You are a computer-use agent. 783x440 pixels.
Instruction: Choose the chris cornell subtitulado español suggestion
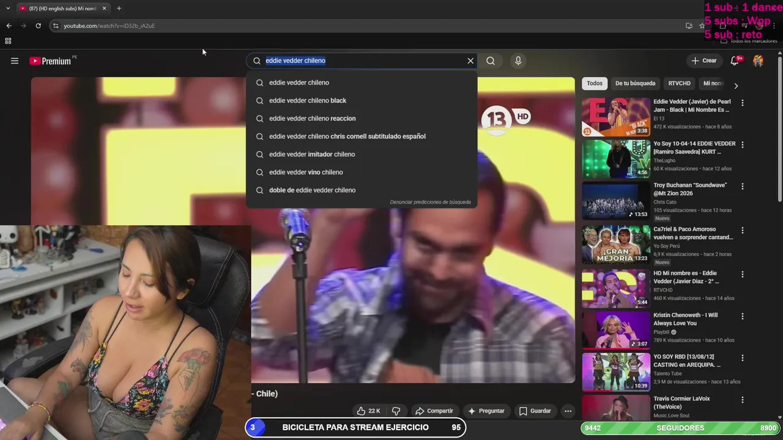(362, 136)
